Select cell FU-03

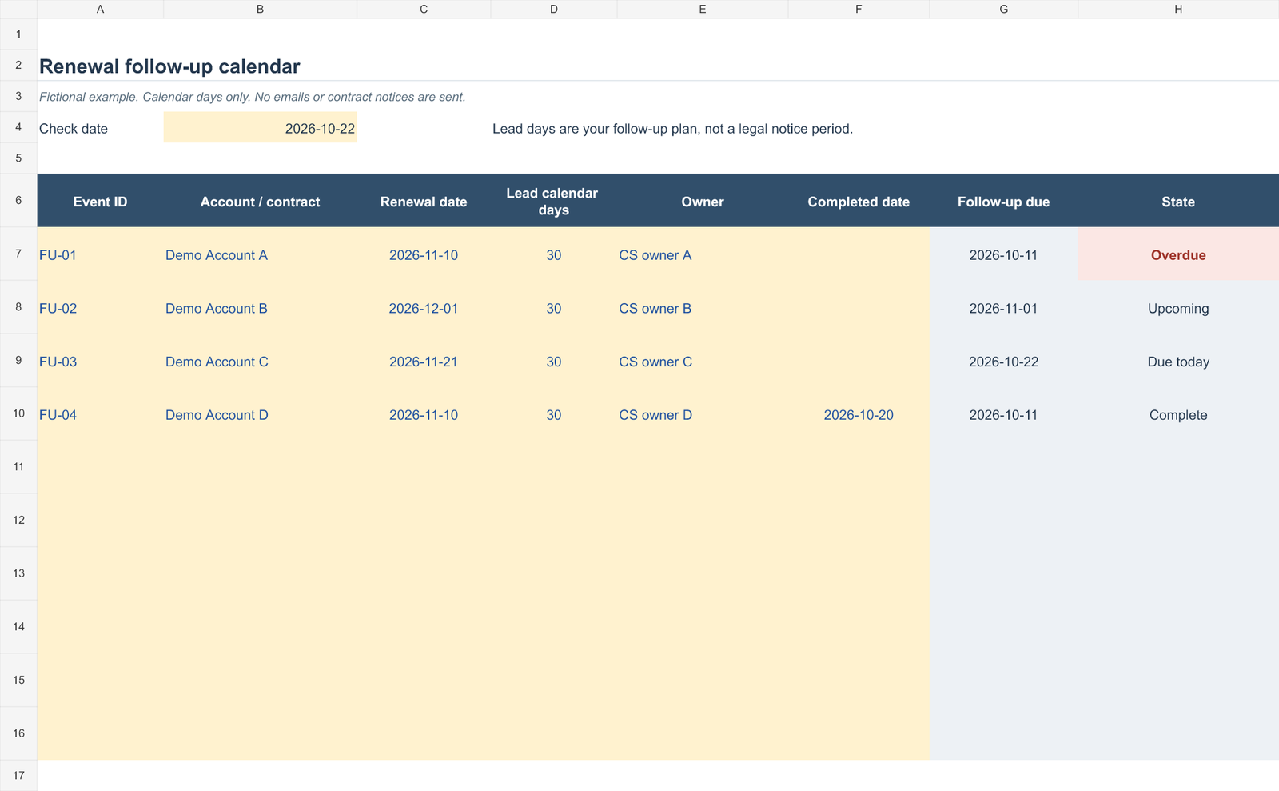point(100,362)
